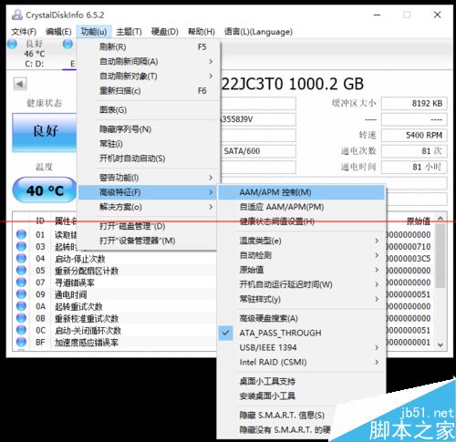Expand the 开机自动运行延迟时间(W) submenu
This screenshot has height=442, width=456.
(x=301, y=284)
